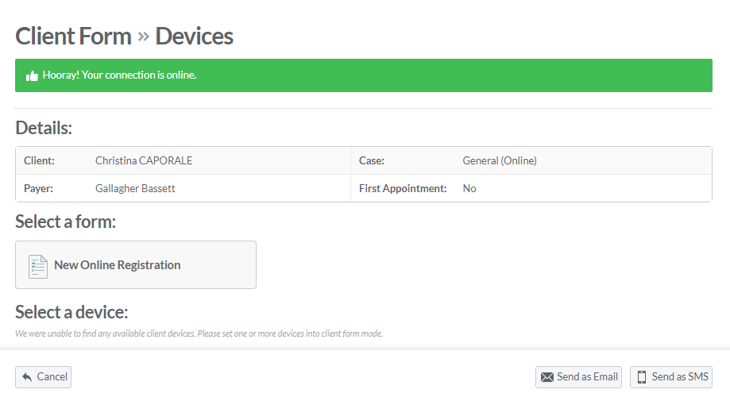Click the form document icon
This screenshot has width=730, height=397.
tap(38, 266)
